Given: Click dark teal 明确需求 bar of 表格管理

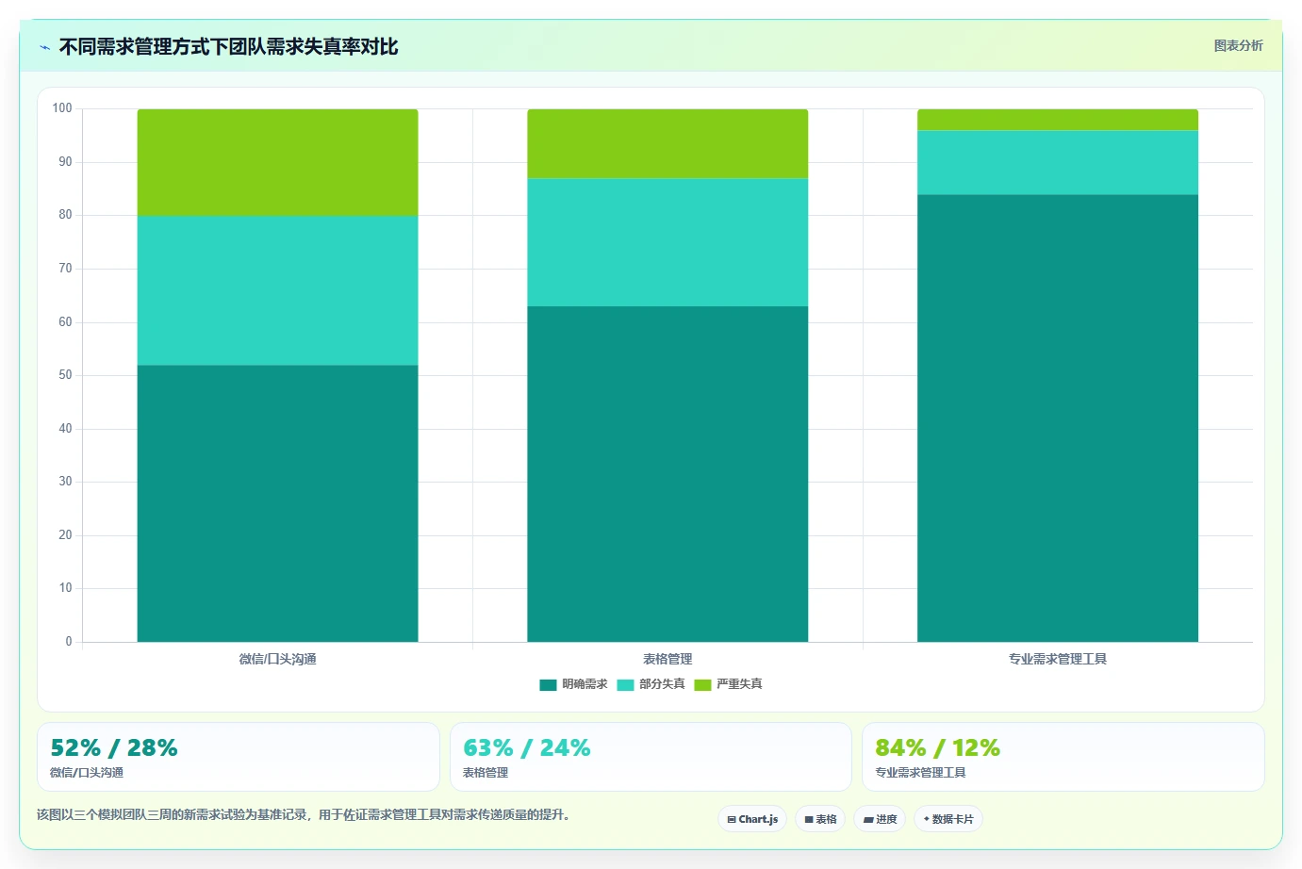Looking at the screenshot, I should click(667, 474).
